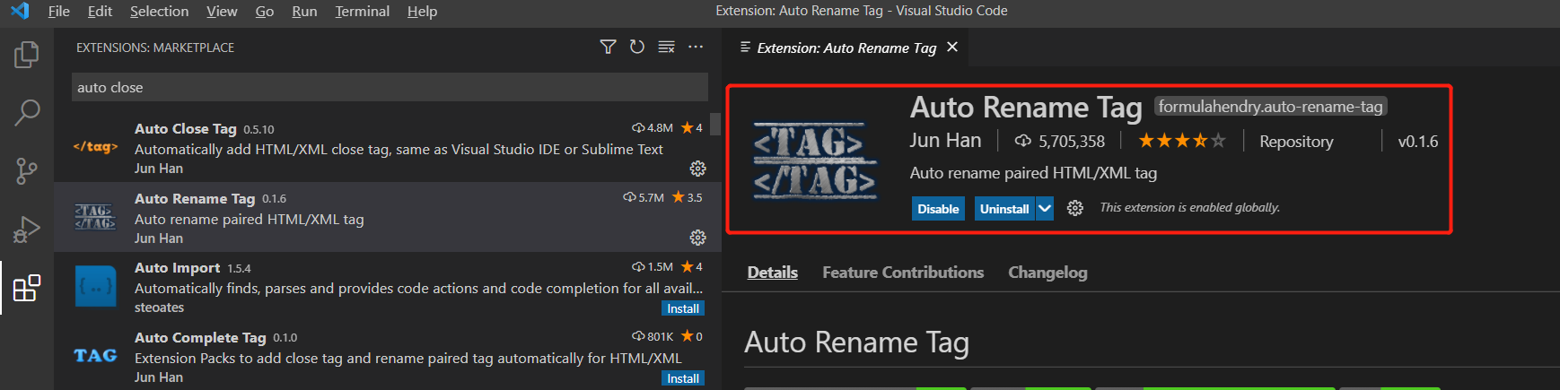Uninstall the Auto Rename Tag extension
The image size is (1560, 390).
pos(1004,208)
